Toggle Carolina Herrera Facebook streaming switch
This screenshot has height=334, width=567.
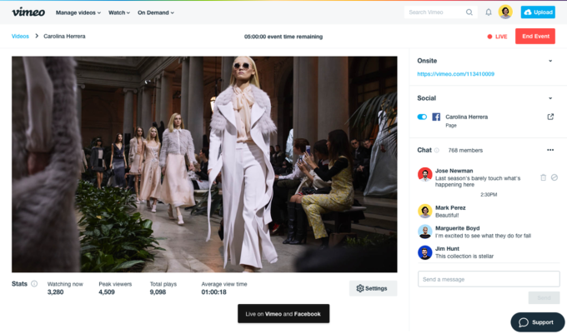click(x=422, y=117)
